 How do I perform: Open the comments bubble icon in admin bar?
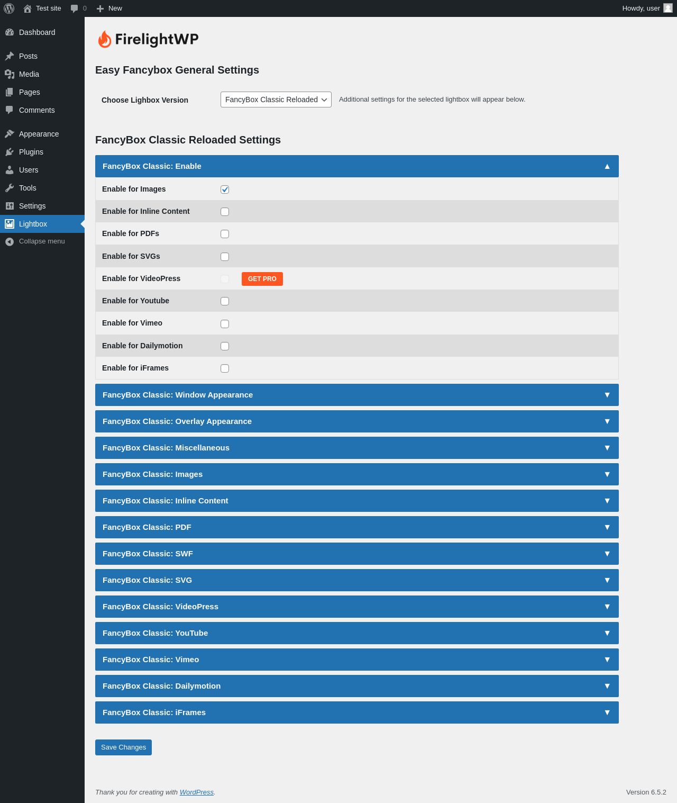click(75, 8)
